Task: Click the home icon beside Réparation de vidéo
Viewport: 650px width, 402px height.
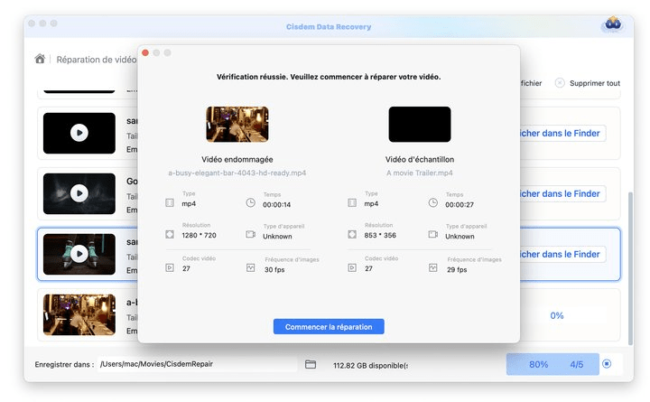Action: click(x=40, y=60)
